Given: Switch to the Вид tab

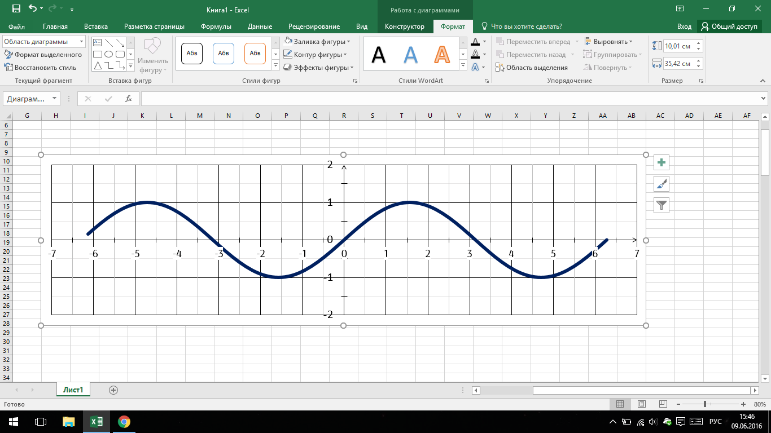Looking at the screenshot, I should click(362, 26).
